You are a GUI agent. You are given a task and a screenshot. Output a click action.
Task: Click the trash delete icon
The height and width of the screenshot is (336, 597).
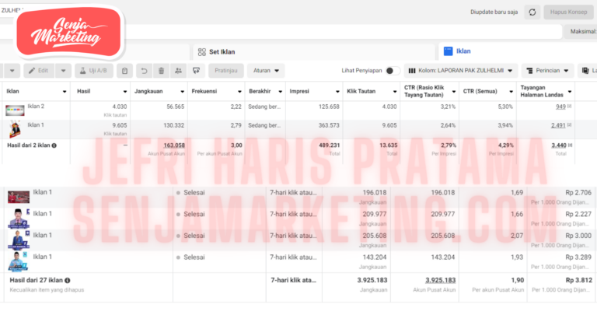161,71
